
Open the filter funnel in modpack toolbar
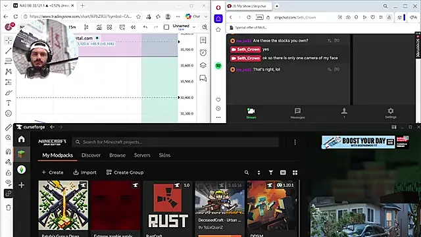pos(270,172)
